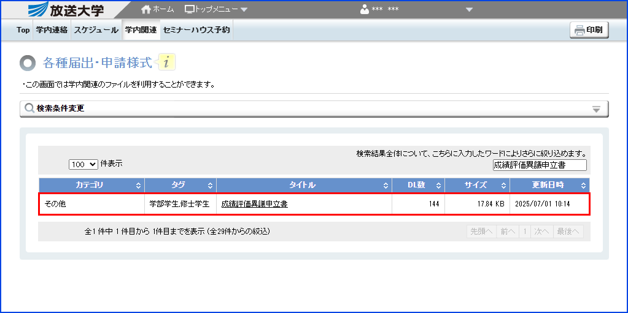Click the 次へ pagination button

point(541,232)
